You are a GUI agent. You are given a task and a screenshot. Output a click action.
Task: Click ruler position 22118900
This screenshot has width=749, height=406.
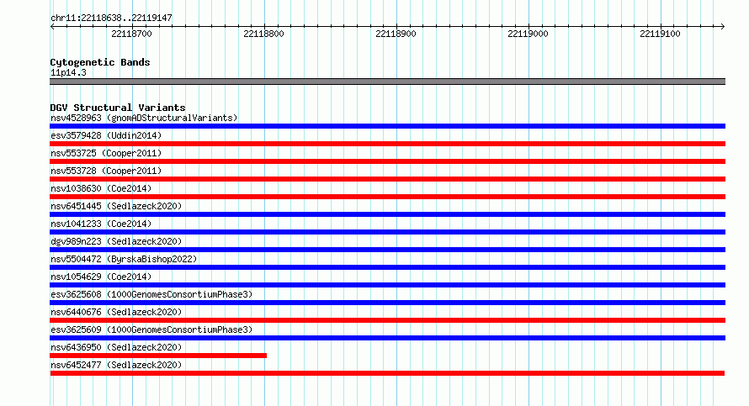396,34
